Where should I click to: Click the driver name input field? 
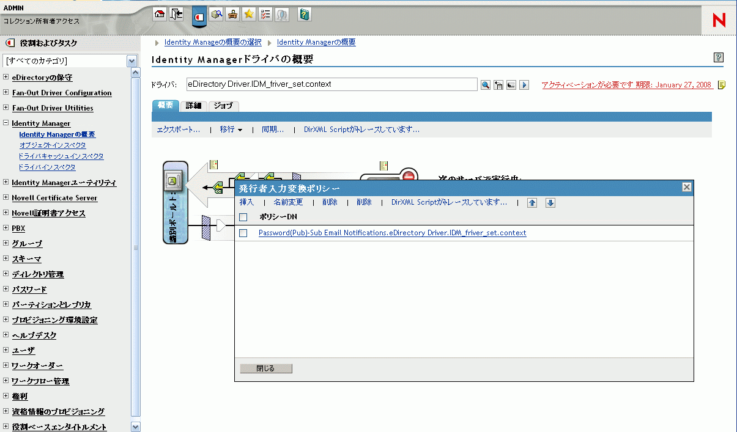pos(331,84)
